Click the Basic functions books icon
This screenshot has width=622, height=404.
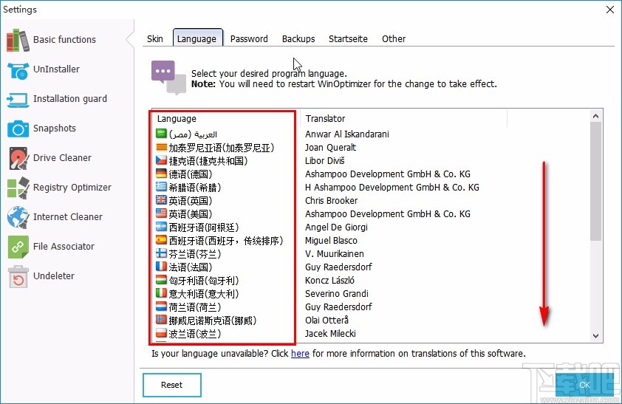click(x=18, y=40)
